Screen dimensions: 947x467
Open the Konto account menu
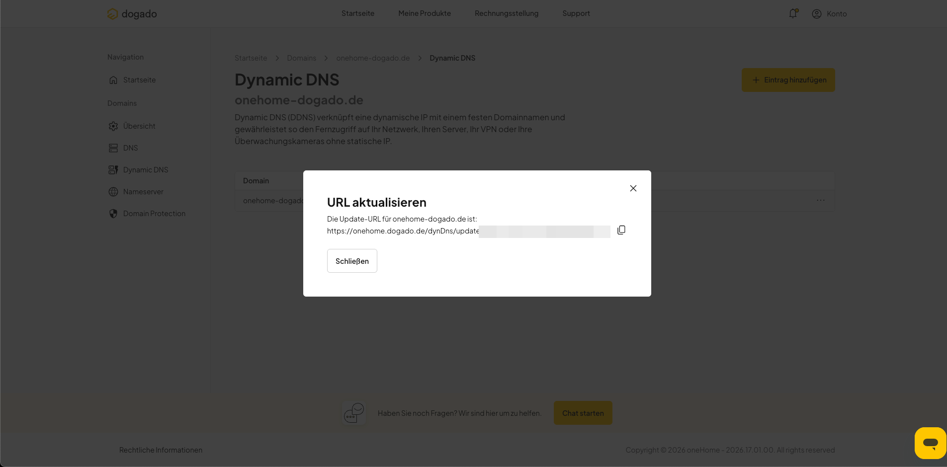click(x=829, y=14)
